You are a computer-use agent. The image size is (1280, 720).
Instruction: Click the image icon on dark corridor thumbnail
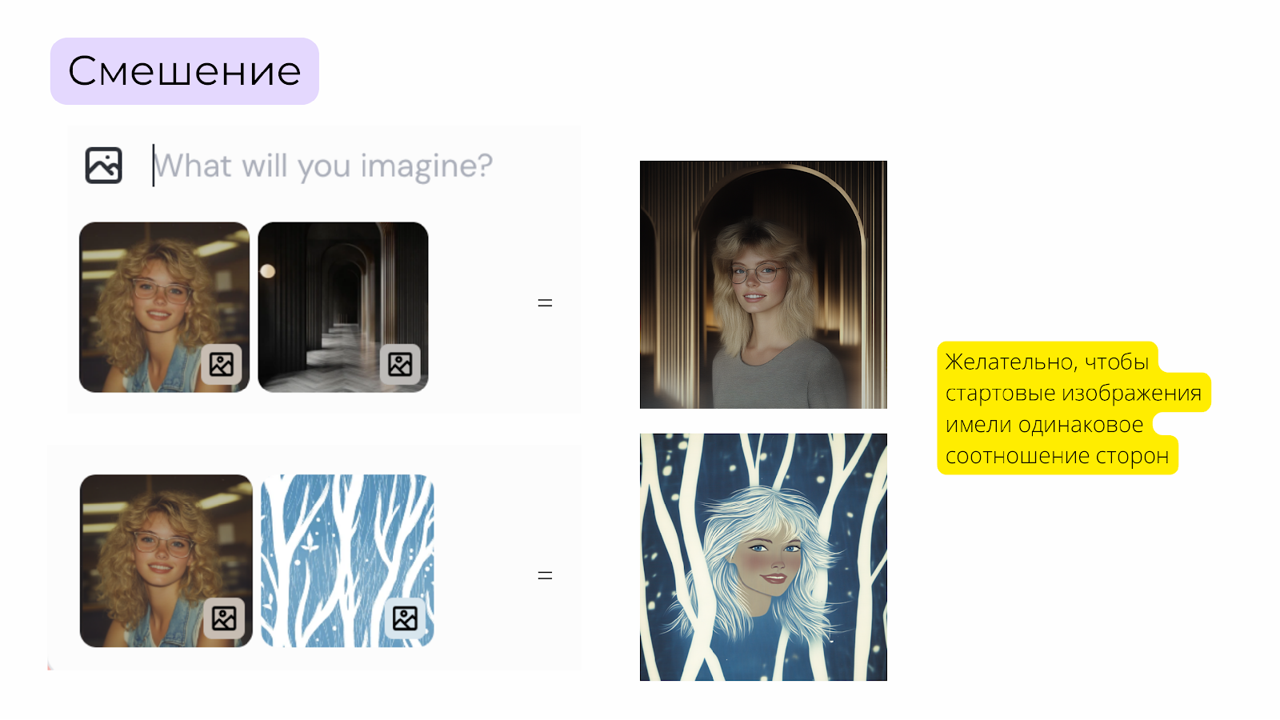coord(400,364)
